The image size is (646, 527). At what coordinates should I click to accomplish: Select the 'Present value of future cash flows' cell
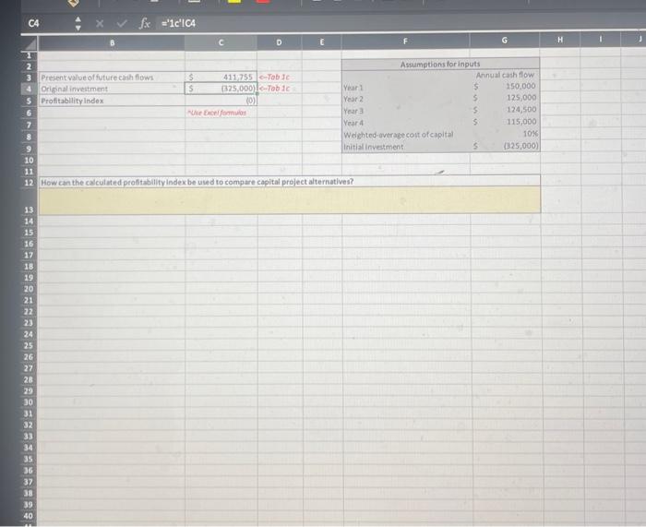(112, 78)
